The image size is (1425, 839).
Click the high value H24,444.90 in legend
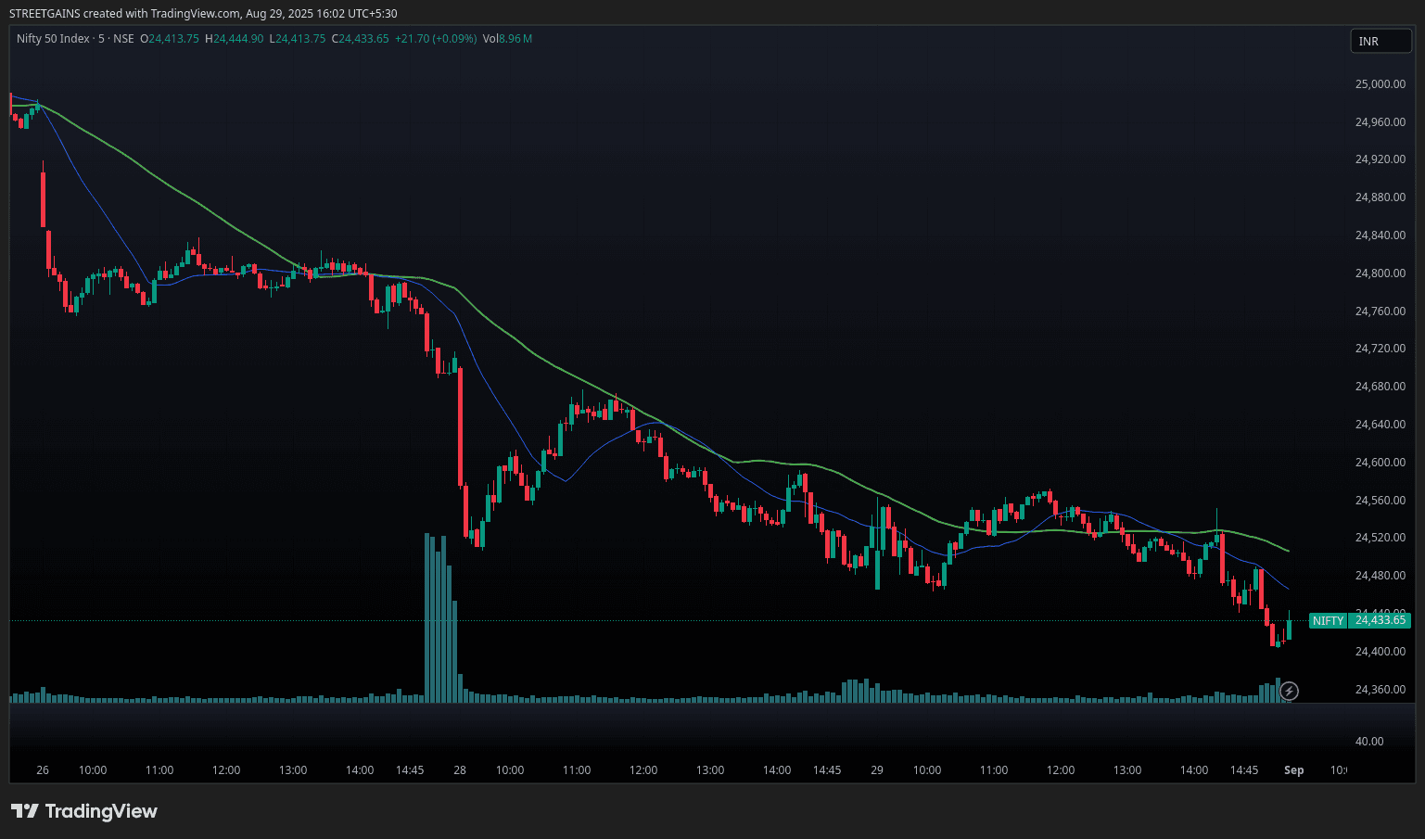[234, 39]
